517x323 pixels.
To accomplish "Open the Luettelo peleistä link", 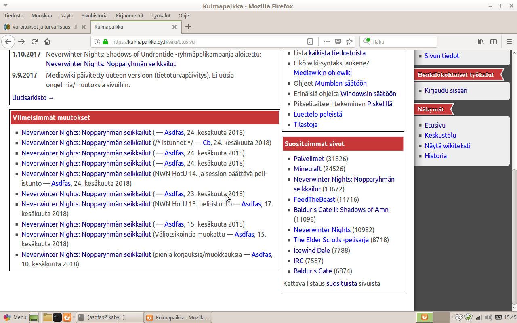I will [x=318, y=114].
